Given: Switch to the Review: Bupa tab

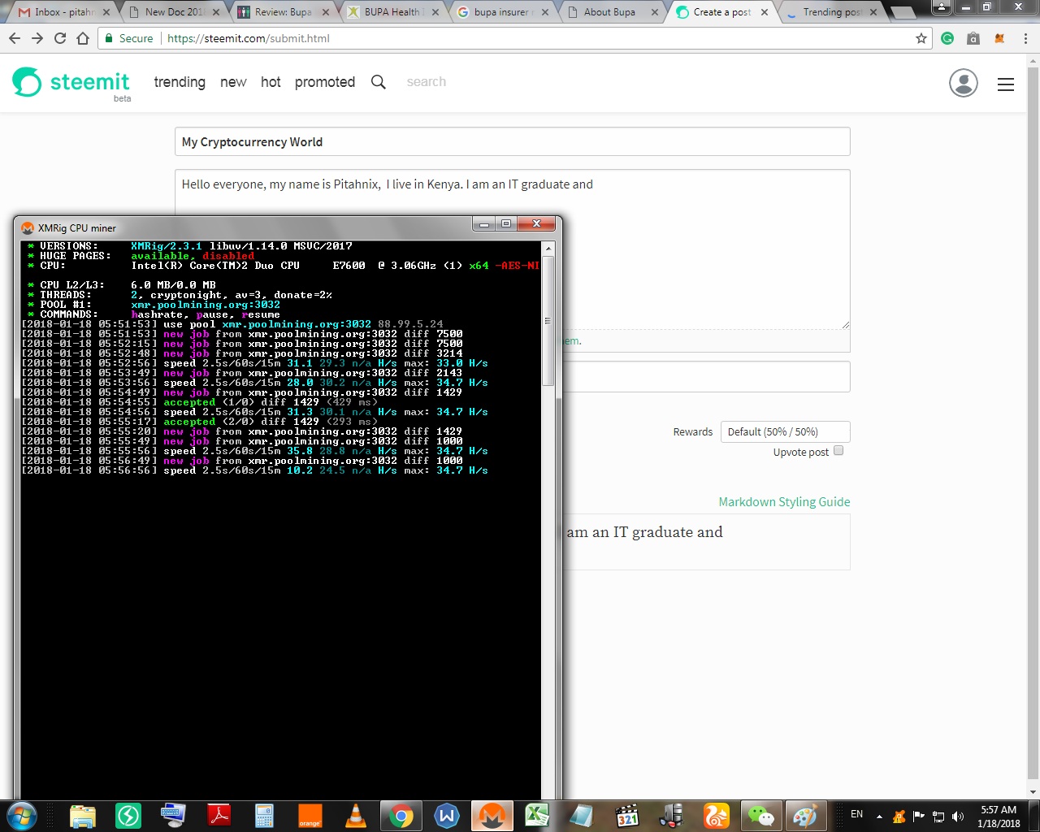Looking at the screenshot, I should (x=284, y=12).
